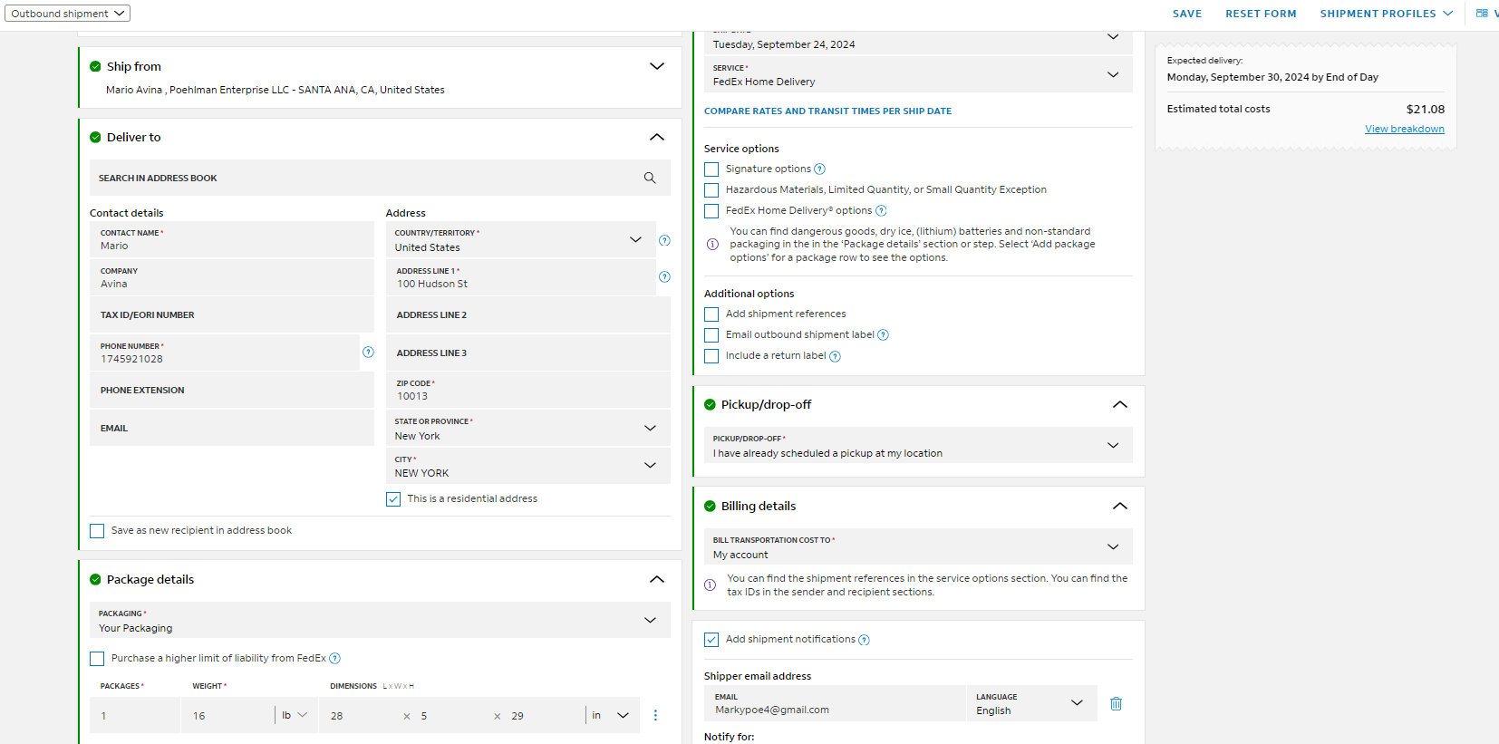Uncheck This is a residential address
1499x744 pixels.
pos(393,499)
